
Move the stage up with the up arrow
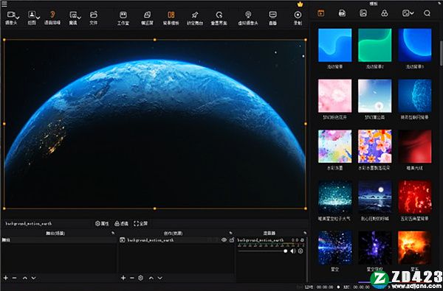(x=25, y=278)
